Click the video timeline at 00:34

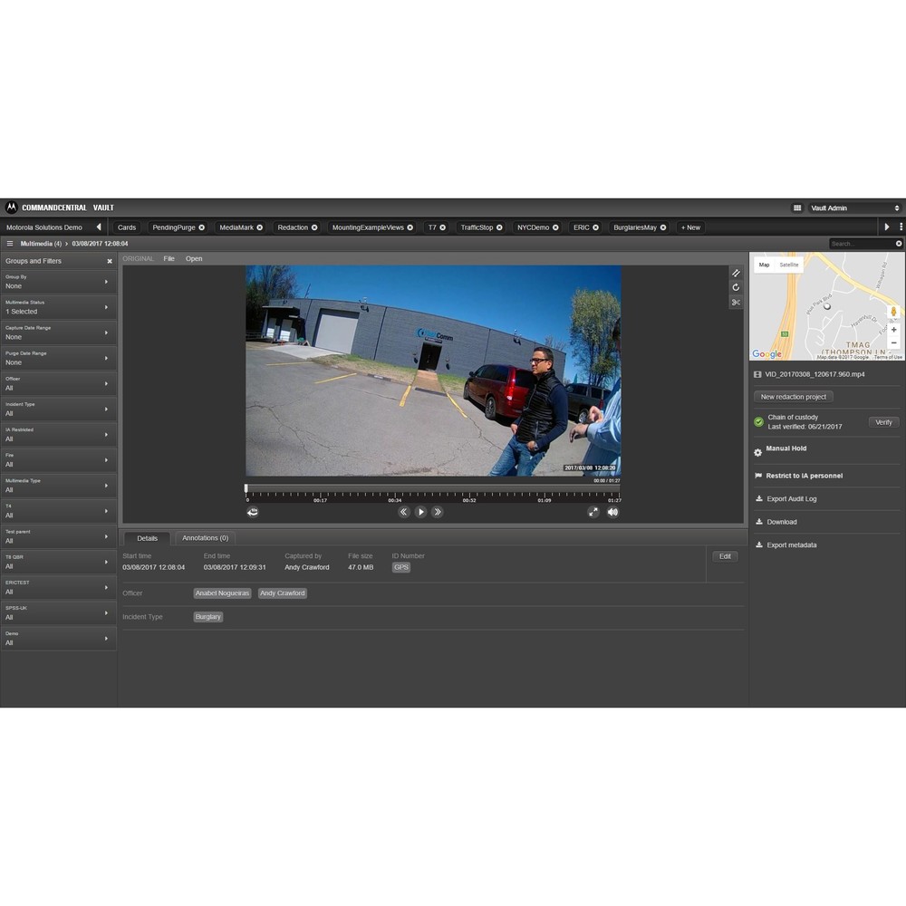[395, 495]
